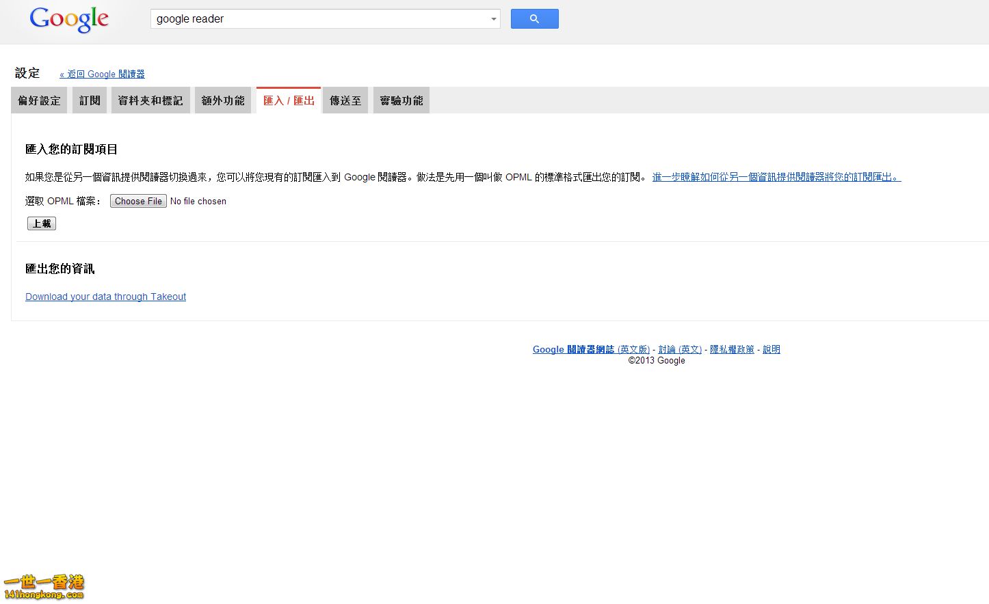Go back via 返回 Google 閱讀器 link
Image resolution: width=989 pixels, height=604 pixels.
coord(102,74)
